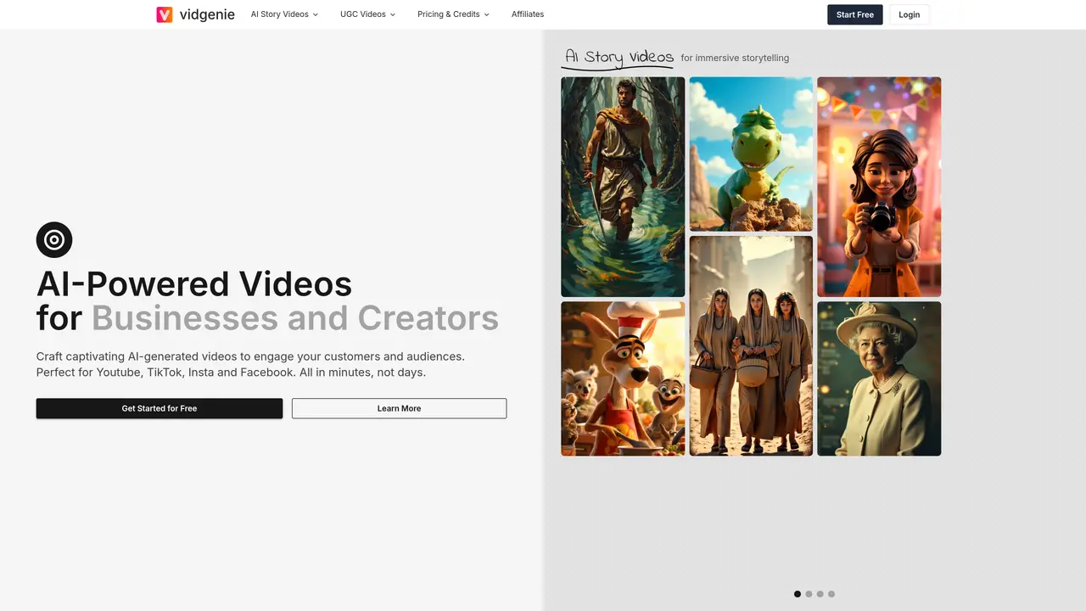Open the girl holding camera thumbnail
The width and height of the screenshot is (1086, 611).
click(x=879, y=187)
